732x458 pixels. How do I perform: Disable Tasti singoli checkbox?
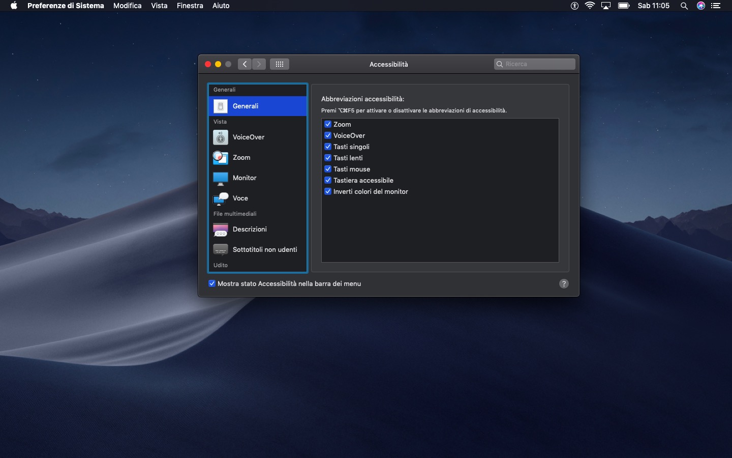(328, 147)
